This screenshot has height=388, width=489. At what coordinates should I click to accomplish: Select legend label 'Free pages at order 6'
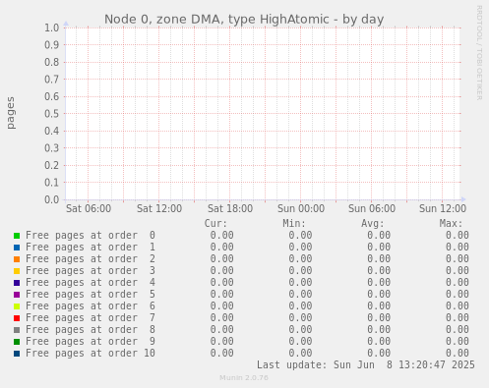(91, 306)
